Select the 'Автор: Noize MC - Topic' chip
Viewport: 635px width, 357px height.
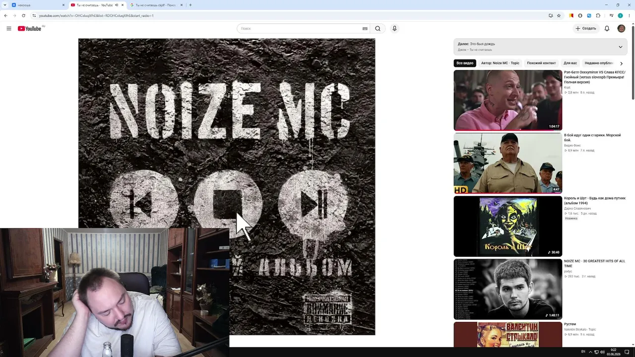tap(500, 63)
